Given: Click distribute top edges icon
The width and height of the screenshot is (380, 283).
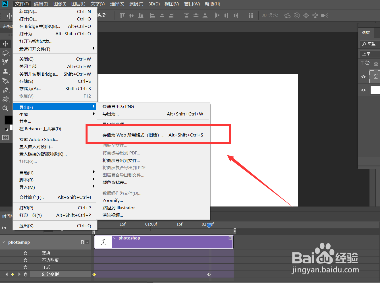Looking at the screenshot, I should 186,15.
